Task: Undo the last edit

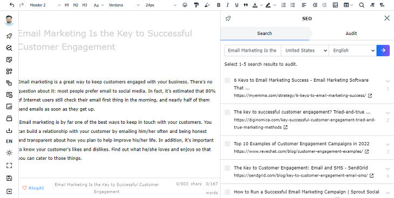Action: pos(12,5)
